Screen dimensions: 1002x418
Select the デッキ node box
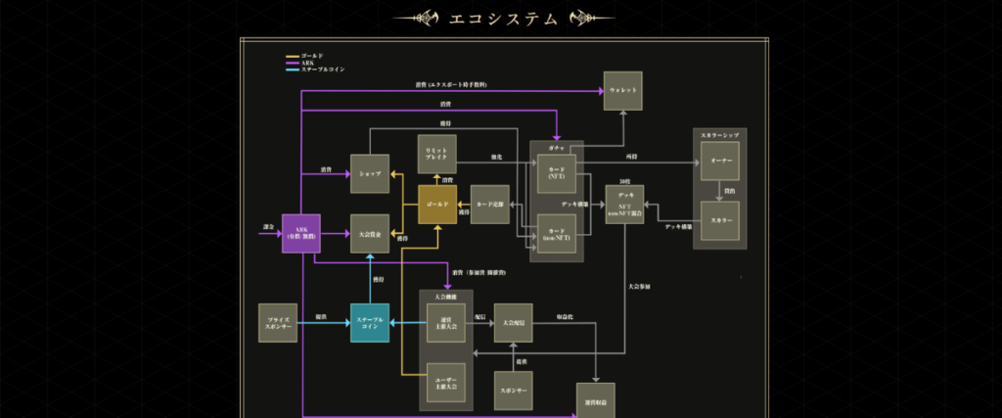tap(624, 204)
